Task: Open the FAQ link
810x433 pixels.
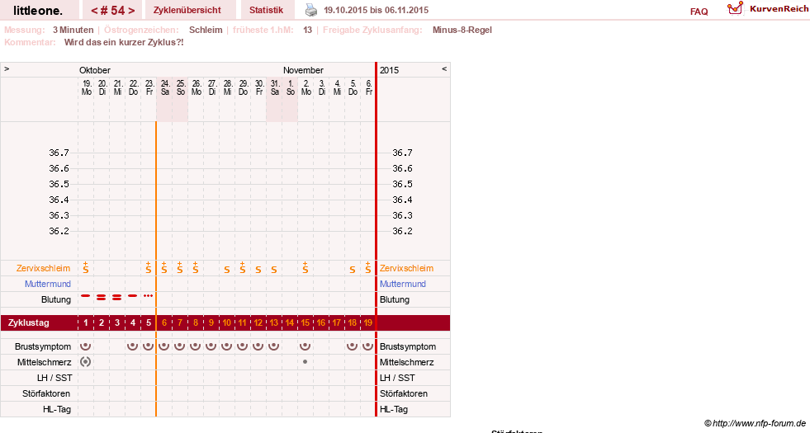Action: tap(699, 12)
